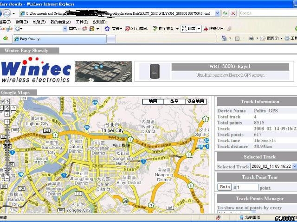Pan the map down with the arrow

pyautogui.click(x=7, y=114)
